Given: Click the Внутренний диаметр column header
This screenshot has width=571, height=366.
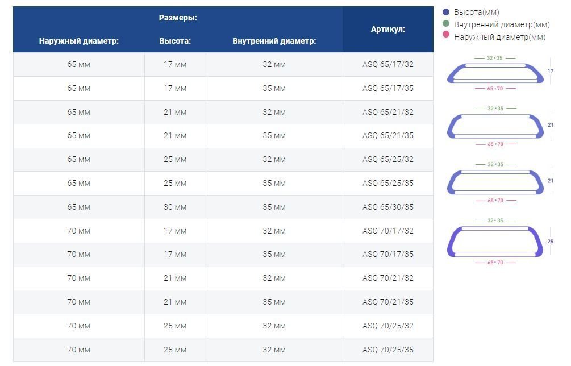Looking at the screenshot, I should point(274,41).
